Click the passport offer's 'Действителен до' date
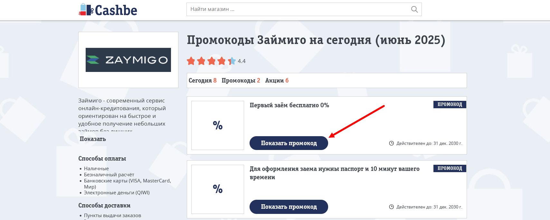The height and width of the screenshot is (220, 550). (x=429, y=207)
